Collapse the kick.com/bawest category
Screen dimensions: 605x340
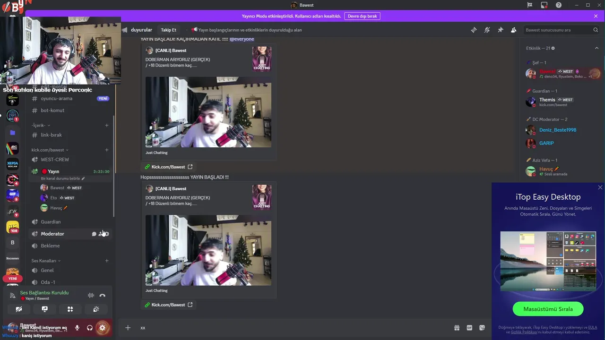[x=50, y=150]
